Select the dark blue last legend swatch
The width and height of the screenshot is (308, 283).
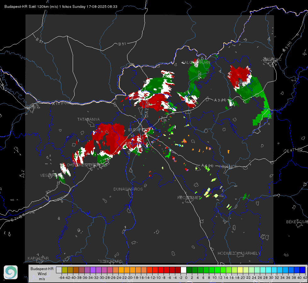pos(303,270)
